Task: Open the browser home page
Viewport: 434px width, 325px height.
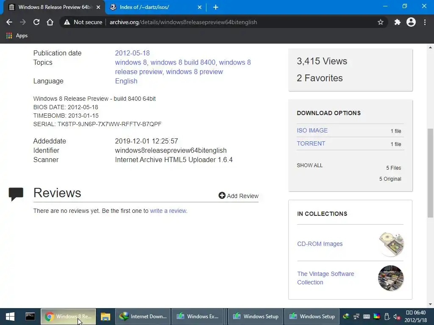Action: coord(50,22)
